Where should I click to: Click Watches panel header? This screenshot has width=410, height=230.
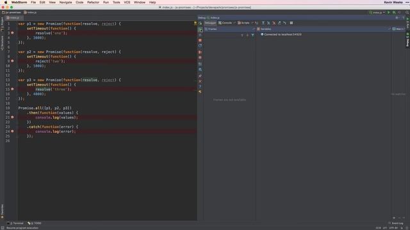pos(398,29)
